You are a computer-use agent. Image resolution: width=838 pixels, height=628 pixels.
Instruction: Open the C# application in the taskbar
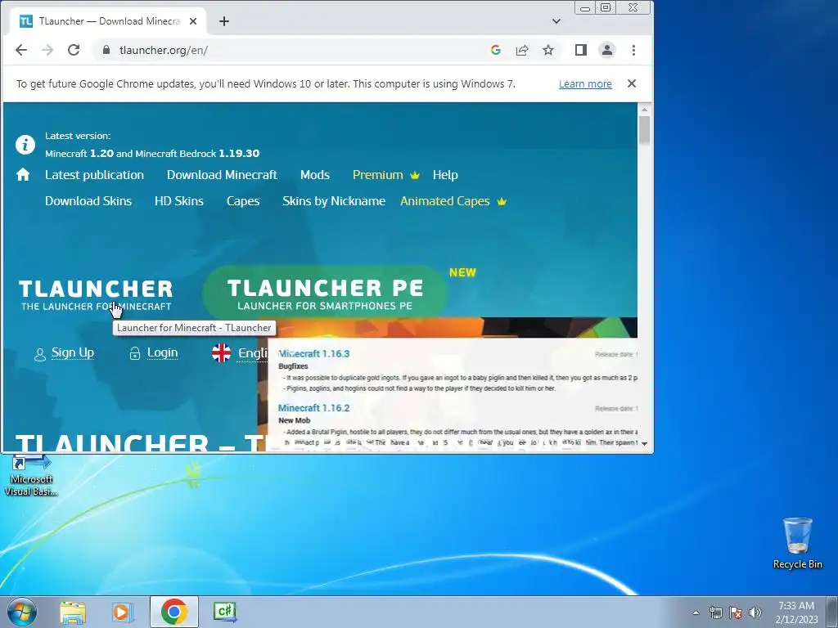224,612
